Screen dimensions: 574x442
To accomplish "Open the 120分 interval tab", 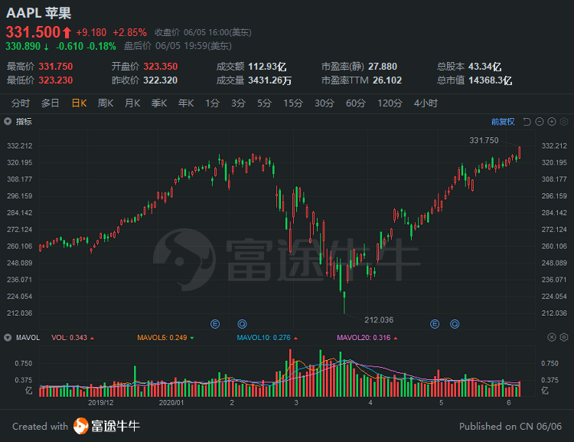I will pyautogui.click(x=390, y=103).
